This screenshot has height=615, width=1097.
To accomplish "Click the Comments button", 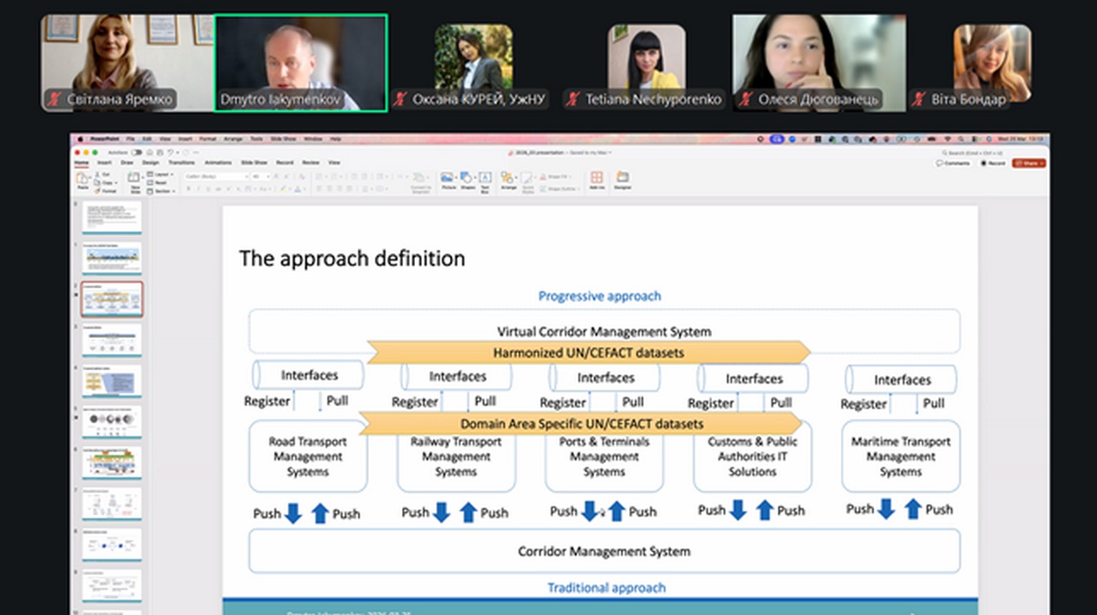I will pyautogui.click(x=953, y=163).
